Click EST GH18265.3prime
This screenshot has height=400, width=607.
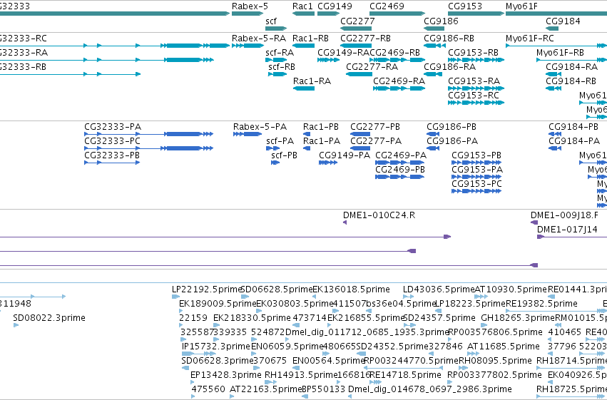pos(486,325)
